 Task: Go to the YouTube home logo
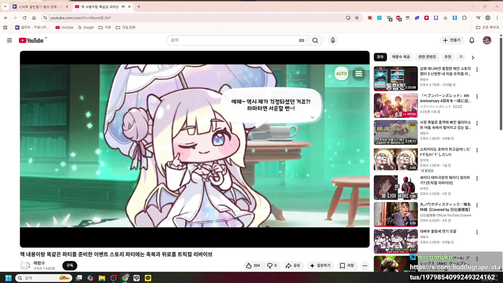pyautogui.click(x=31, y=40)
